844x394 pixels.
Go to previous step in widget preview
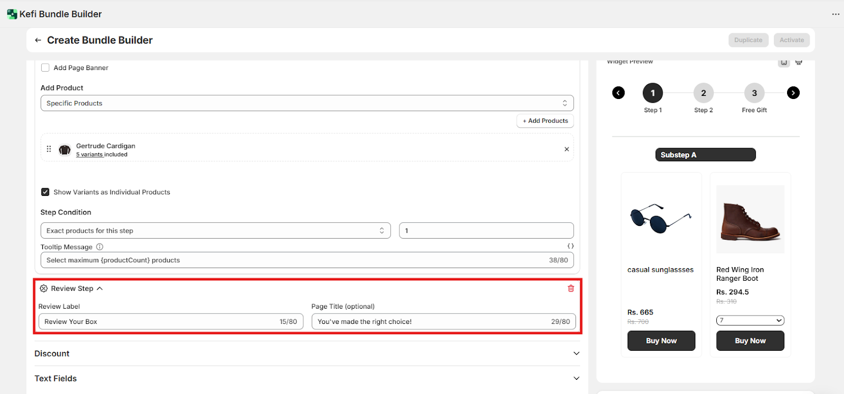point(618,93)
